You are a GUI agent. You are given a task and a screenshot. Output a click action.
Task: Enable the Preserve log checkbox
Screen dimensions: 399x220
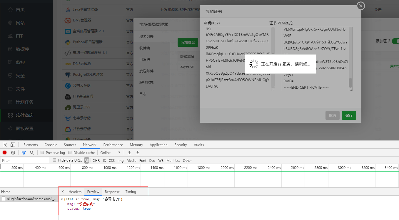pos(42,152)
